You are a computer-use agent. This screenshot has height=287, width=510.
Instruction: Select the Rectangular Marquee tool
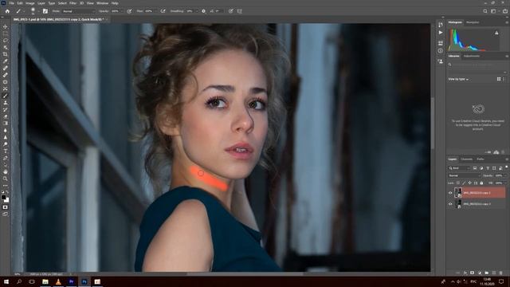coord(6,33)
